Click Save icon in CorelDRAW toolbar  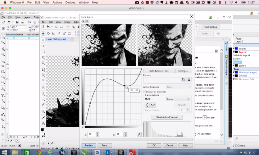(x=17, y=22)
